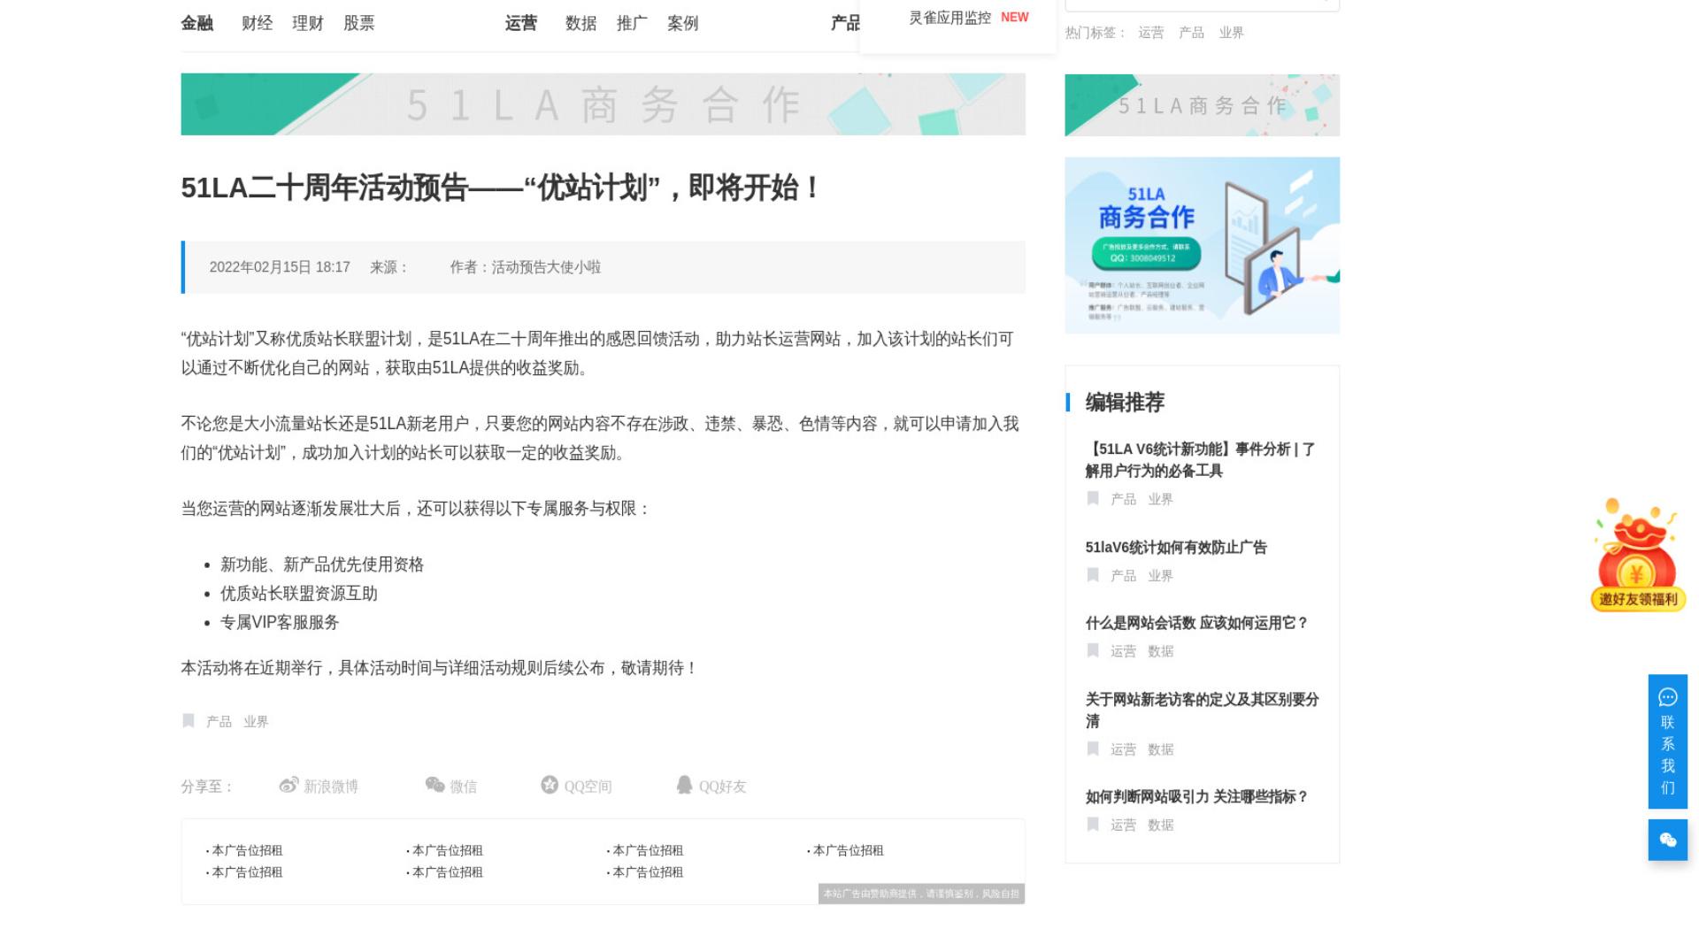Open 如何判断网站吸引力 关注哪些指标 article
1699x929 pixels.
(x=1196, y=796)
